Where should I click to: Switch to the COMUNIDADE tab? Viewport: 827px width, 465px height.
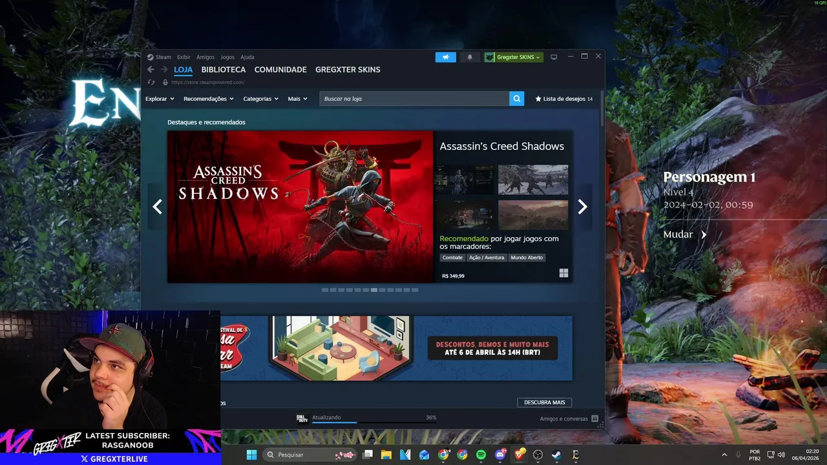(x=280, y=70)
